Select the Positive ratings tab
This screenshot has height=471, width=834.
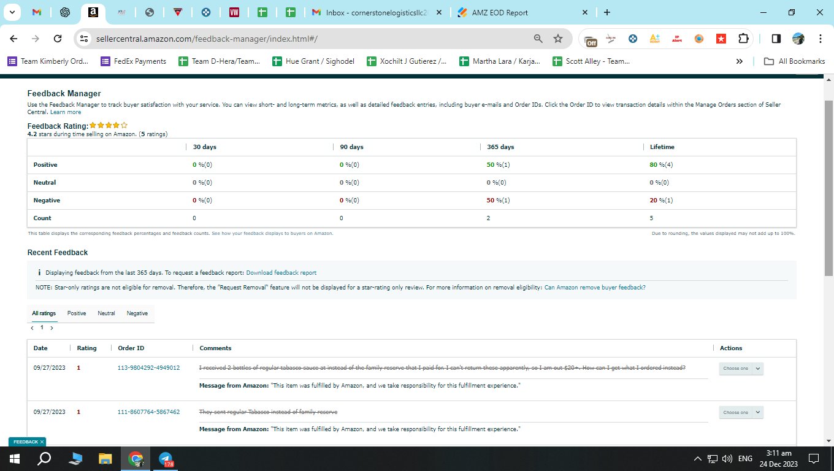(x=77, y=313)
